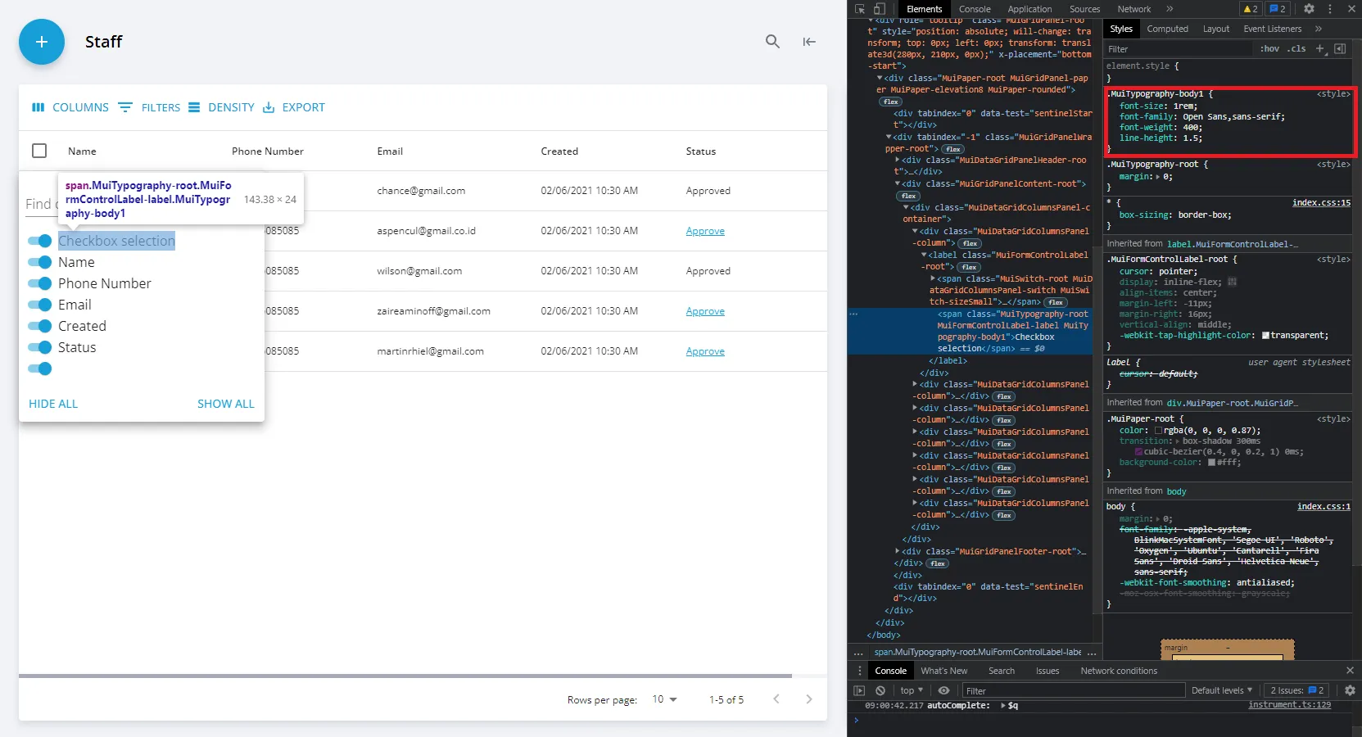Sort by the Created column header
Image resolution: width=1362 pixels, height=737 pixels.
[559, 151]
